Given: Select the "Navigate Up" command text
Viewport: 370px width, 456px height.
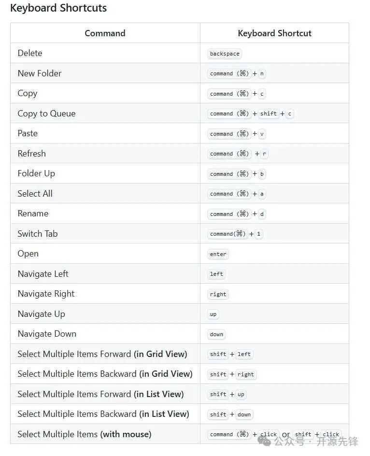Looking at the screenshot, I should pyautogui.click(x=42, y=314).
